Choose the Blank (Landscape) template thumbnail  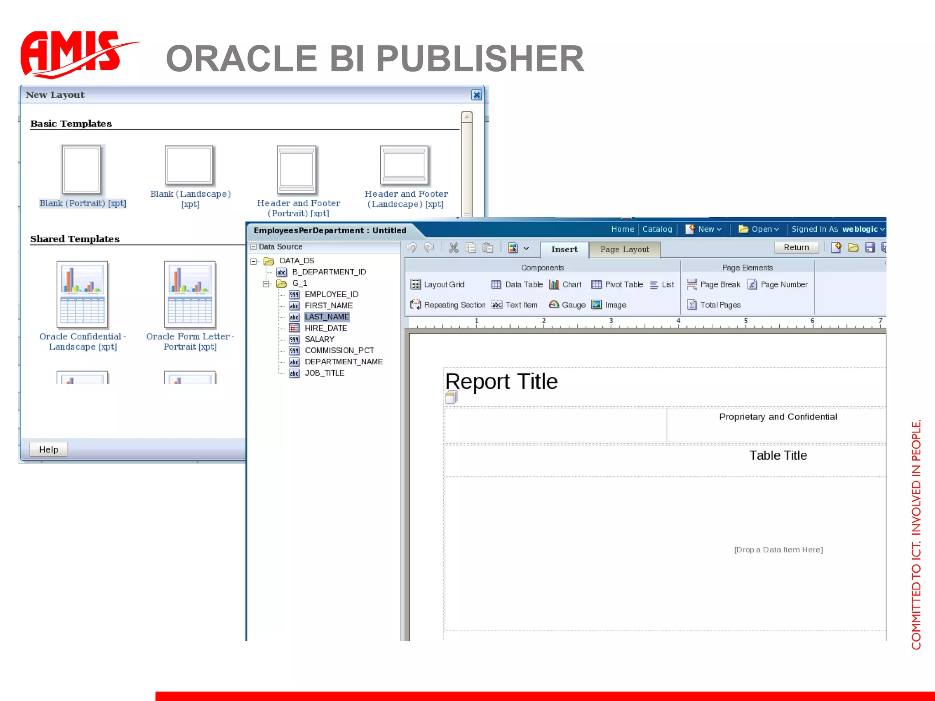point(189,165)
